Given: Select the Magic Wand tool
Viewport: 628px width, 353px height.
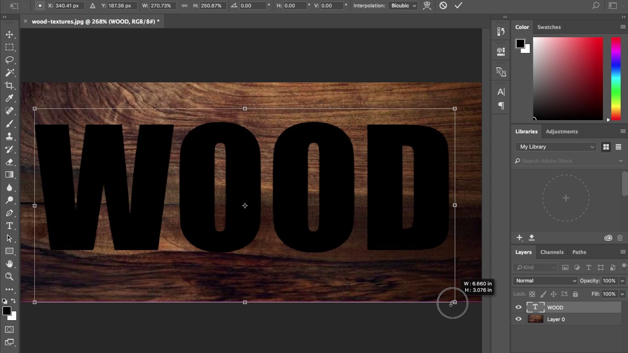Looking at the screenshot, I should point(9,73).
